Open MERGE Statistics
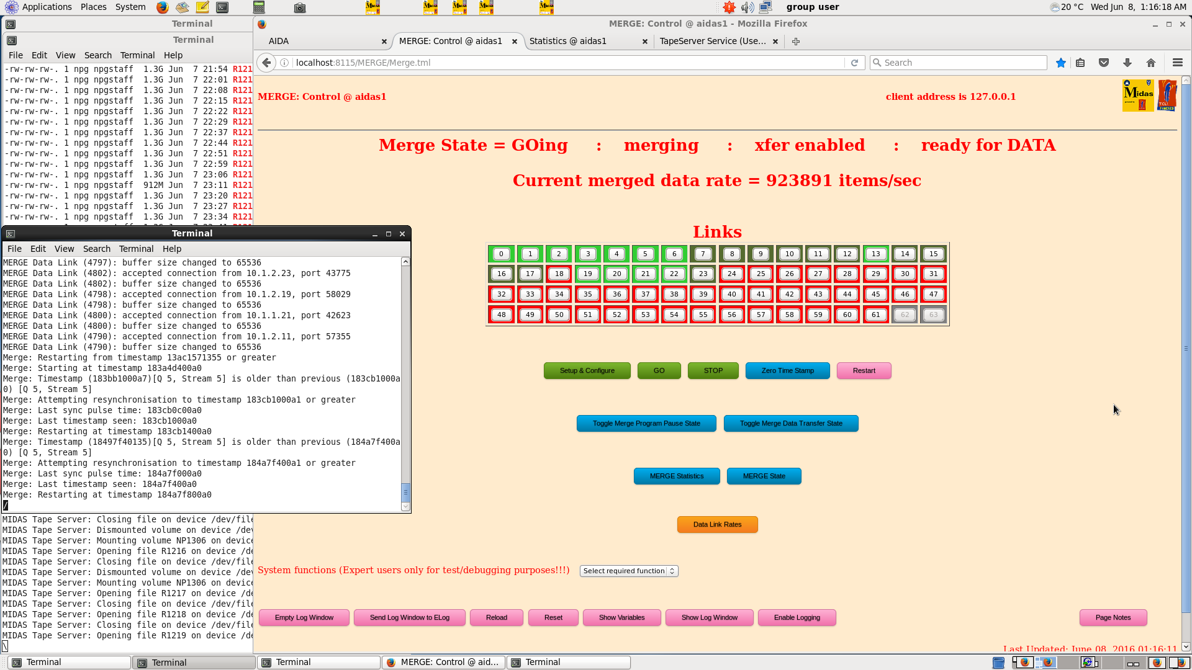Image resolution: width=1192 pixels, height=670 pixels. [x=677, y=476]
